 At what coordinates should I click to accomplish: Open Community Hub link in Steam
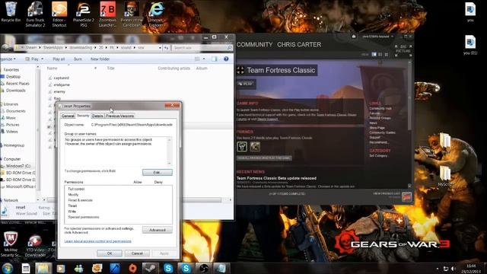(380, 108)
